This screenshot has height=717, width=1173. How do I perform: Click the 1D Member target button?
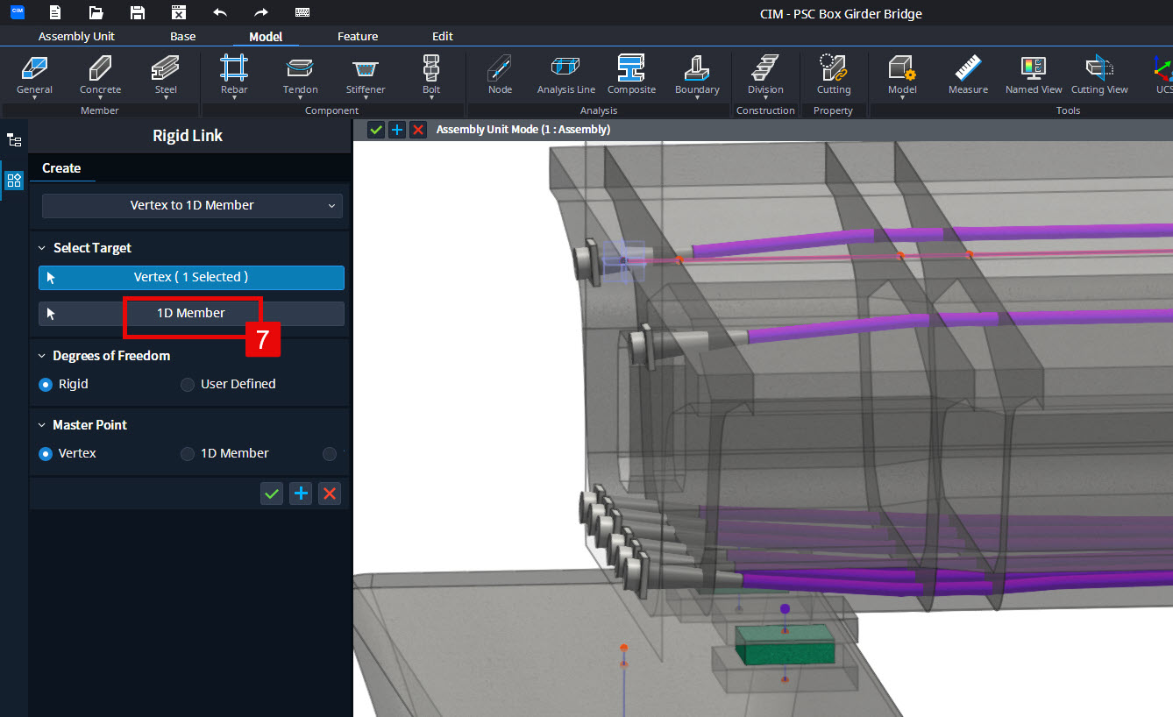[191, 314]
